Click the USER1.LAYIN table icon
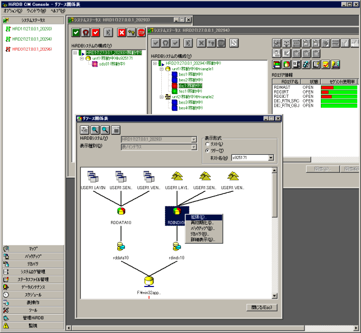Screen dimensions: 361x333 pos(93,177)
